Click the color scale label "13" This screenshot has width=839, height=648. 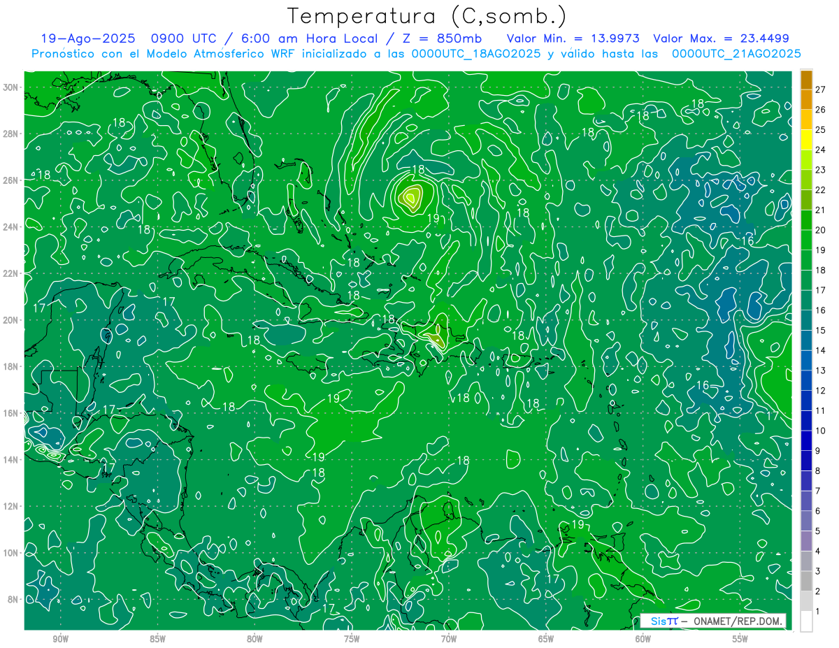(821, 370)
